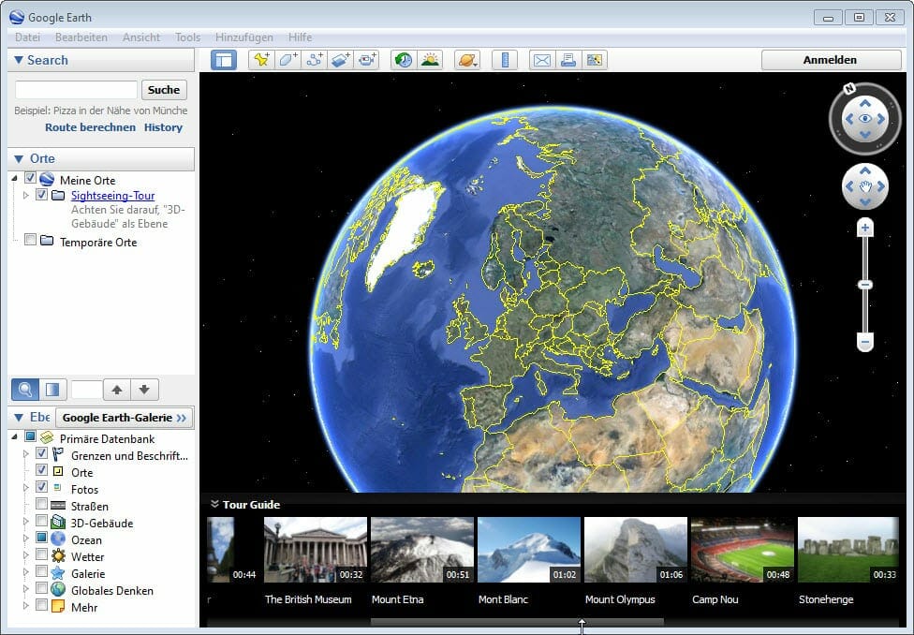The height and width of the screenshot is (635, 914).
Task: Enable the 3D-Gebäude layer checkbox
Action: click(42, 523)
